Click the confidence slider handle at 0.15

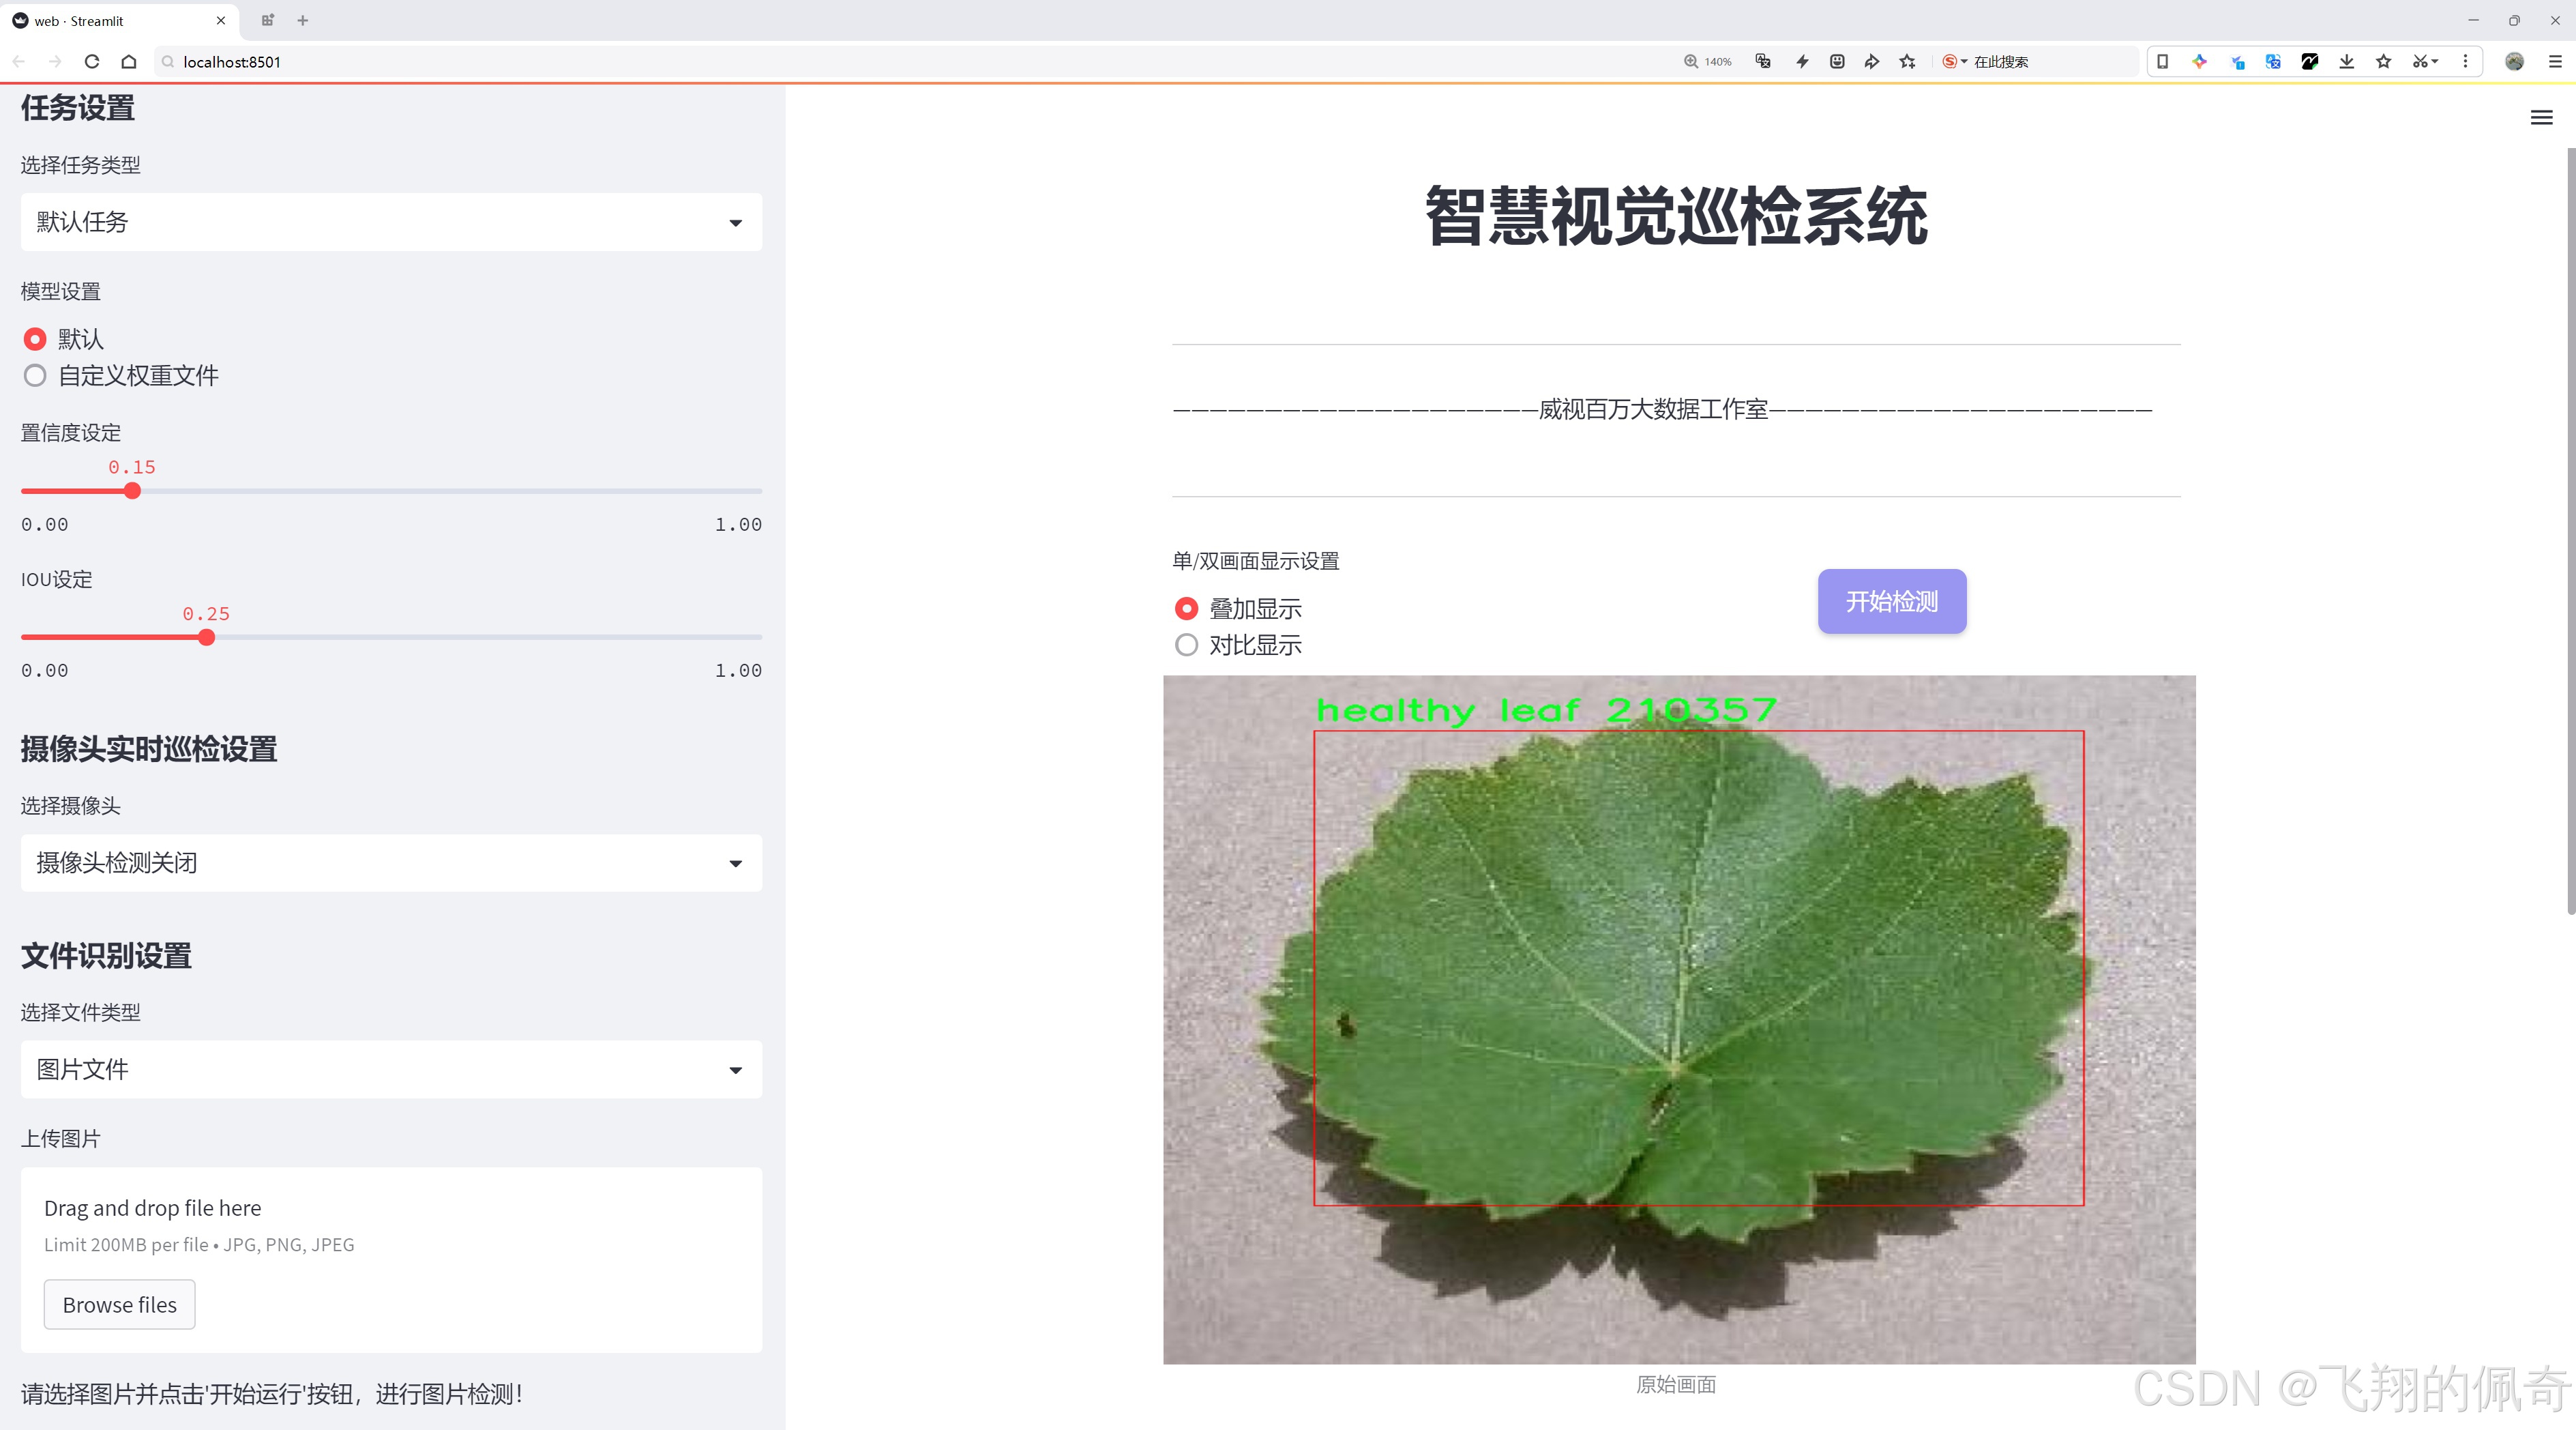click(132, 491)
